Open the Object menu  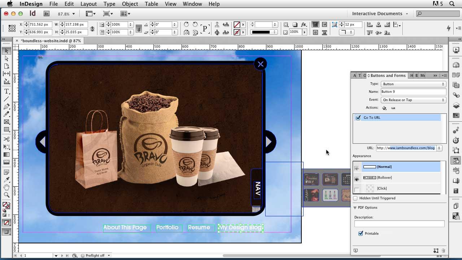[130, 4]
